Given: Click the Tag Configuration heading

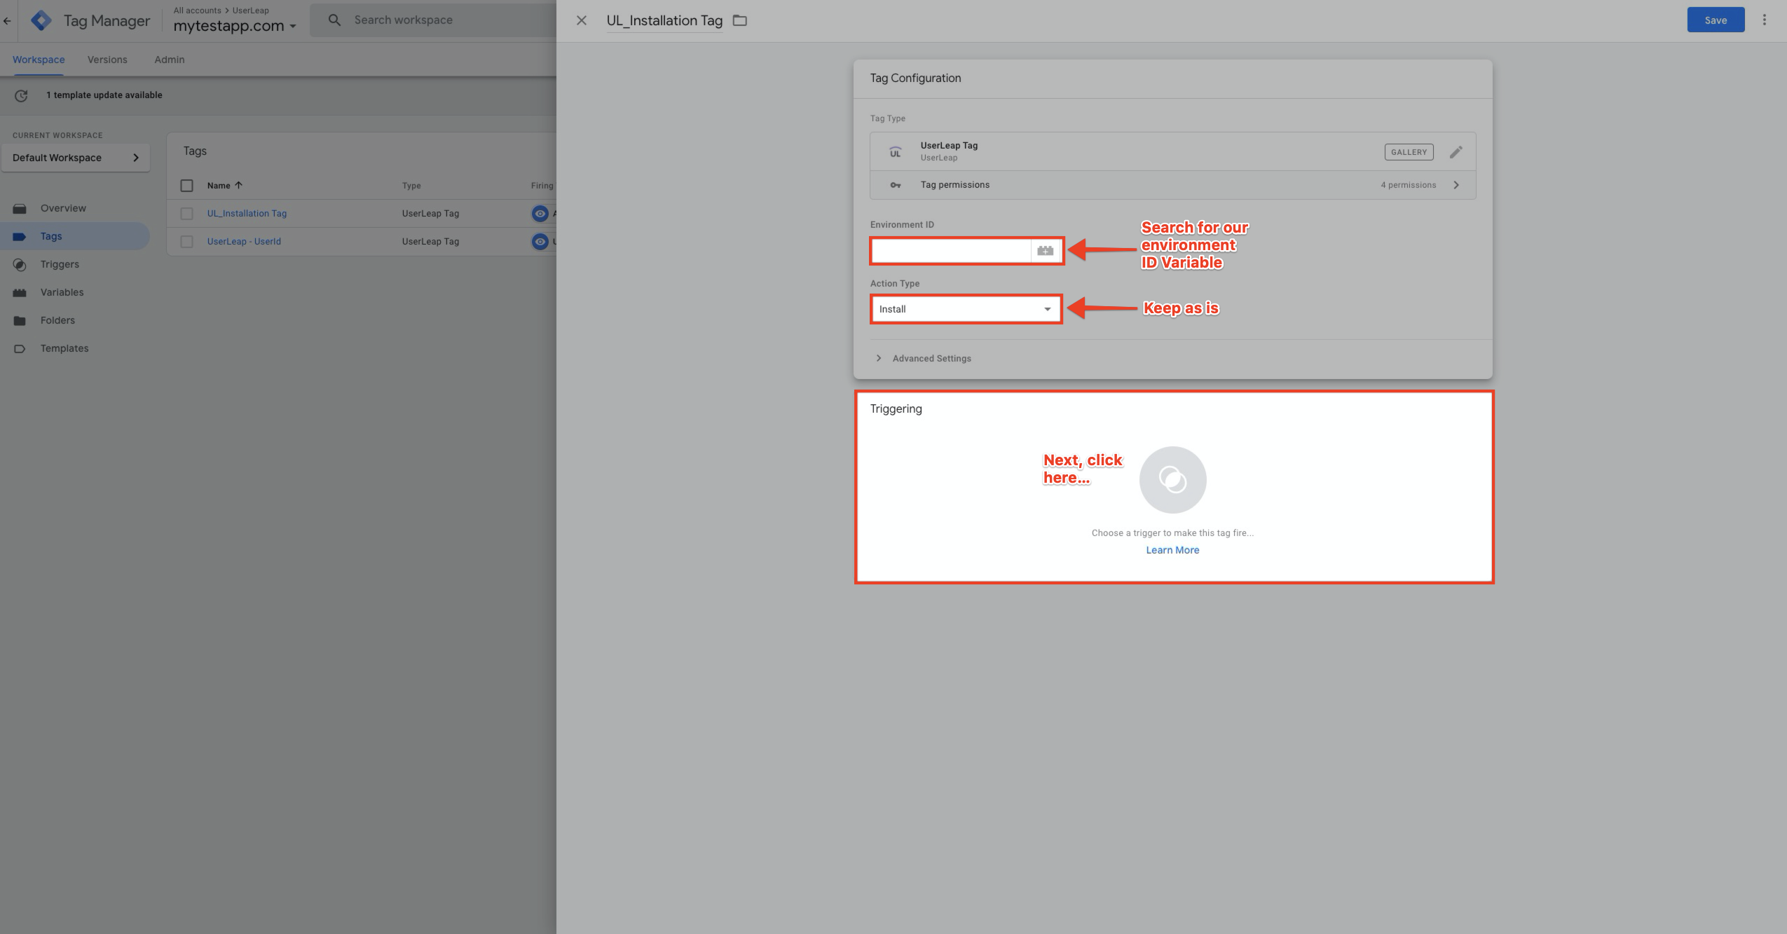Looking at the screenshot, I should click(x=915, y=78).
